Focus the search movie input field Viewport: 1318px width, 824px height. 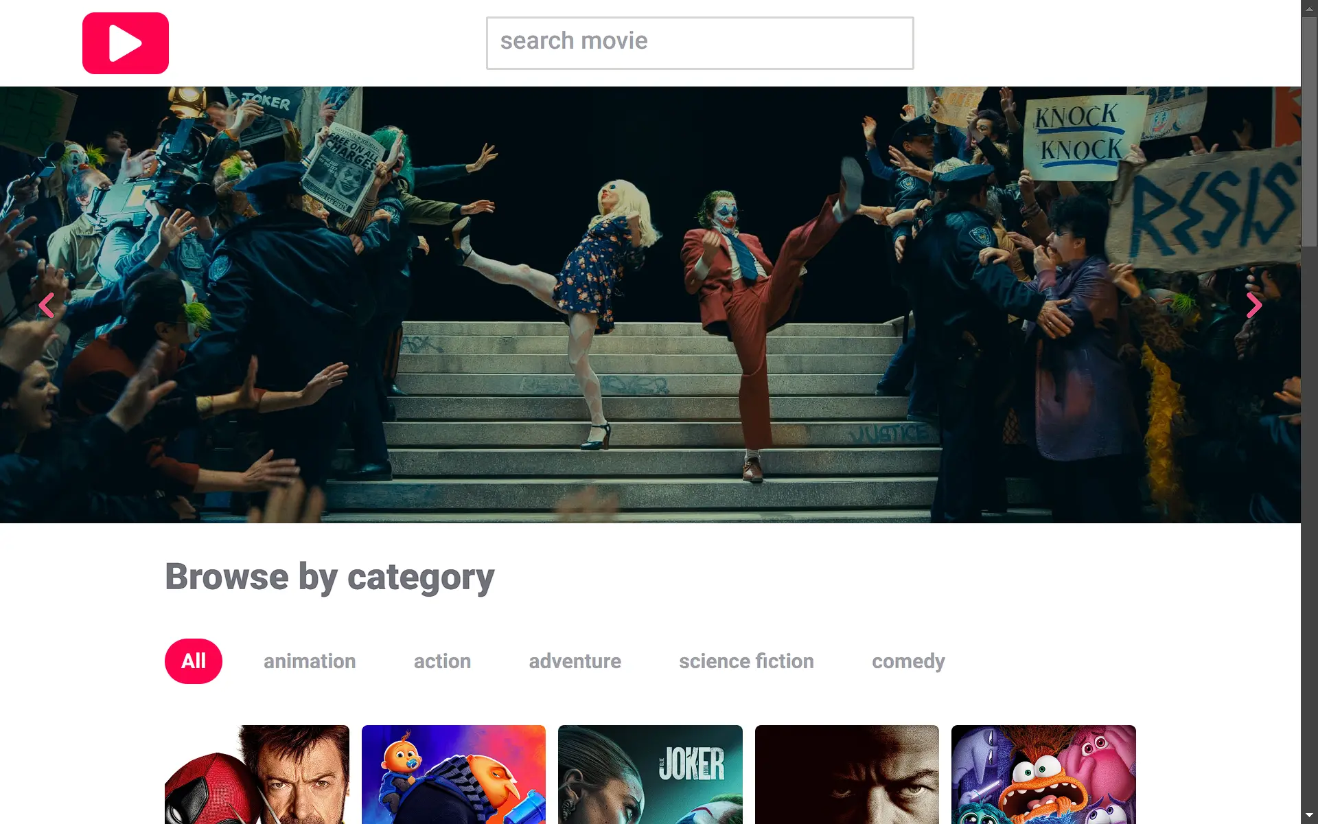click(700, 43)
